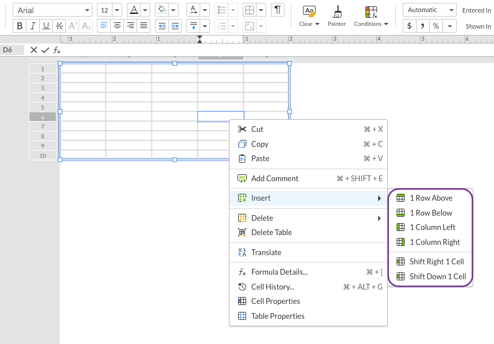Justify text alignment
Screen dimensions: 494x344
(143, 26)
